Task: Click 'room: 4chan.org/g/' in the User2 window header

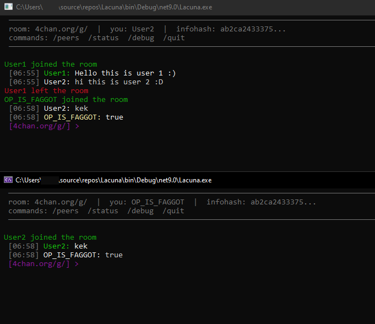Action: [48, 29]
